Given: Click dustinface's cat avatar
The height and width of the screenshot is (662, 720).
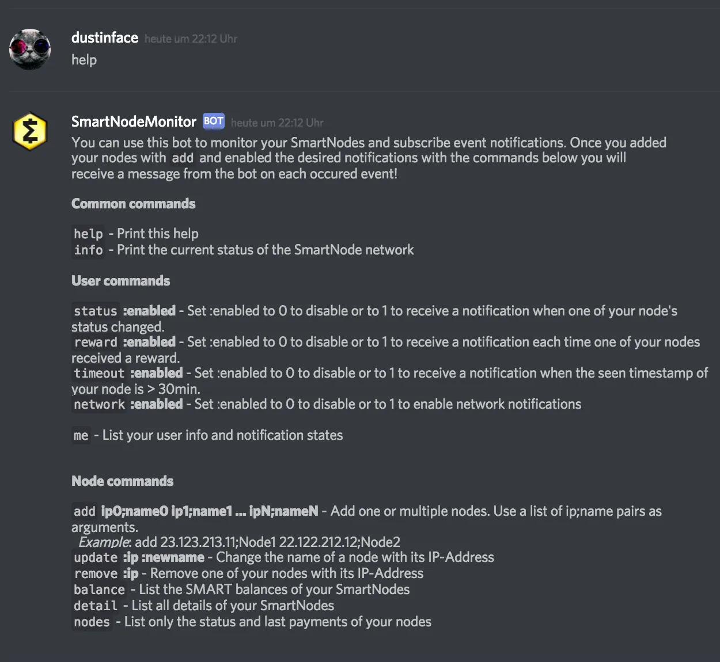Looking at the screenshot, I should [x=30, y=50].
